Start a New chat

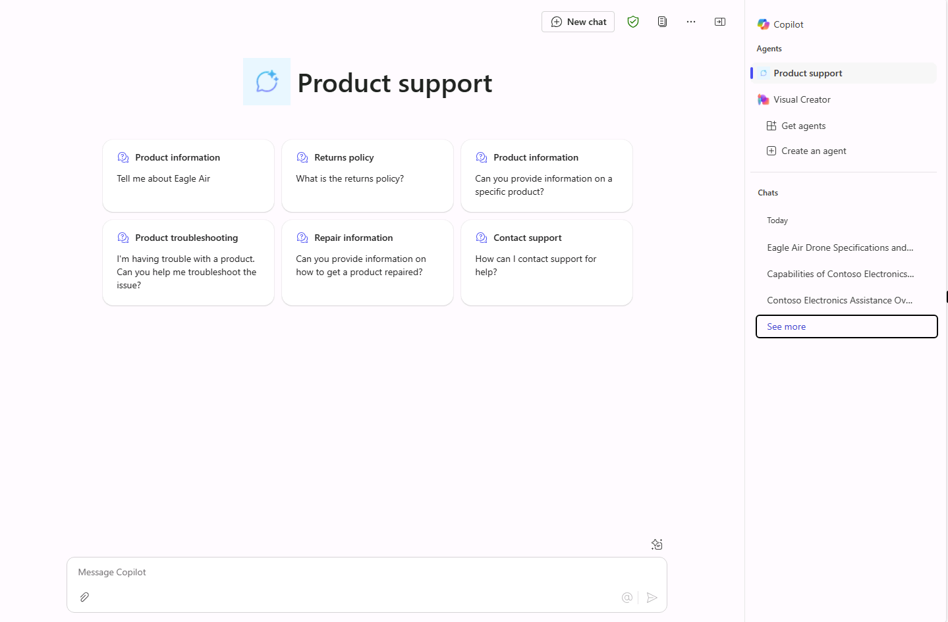tap(578, 22)
